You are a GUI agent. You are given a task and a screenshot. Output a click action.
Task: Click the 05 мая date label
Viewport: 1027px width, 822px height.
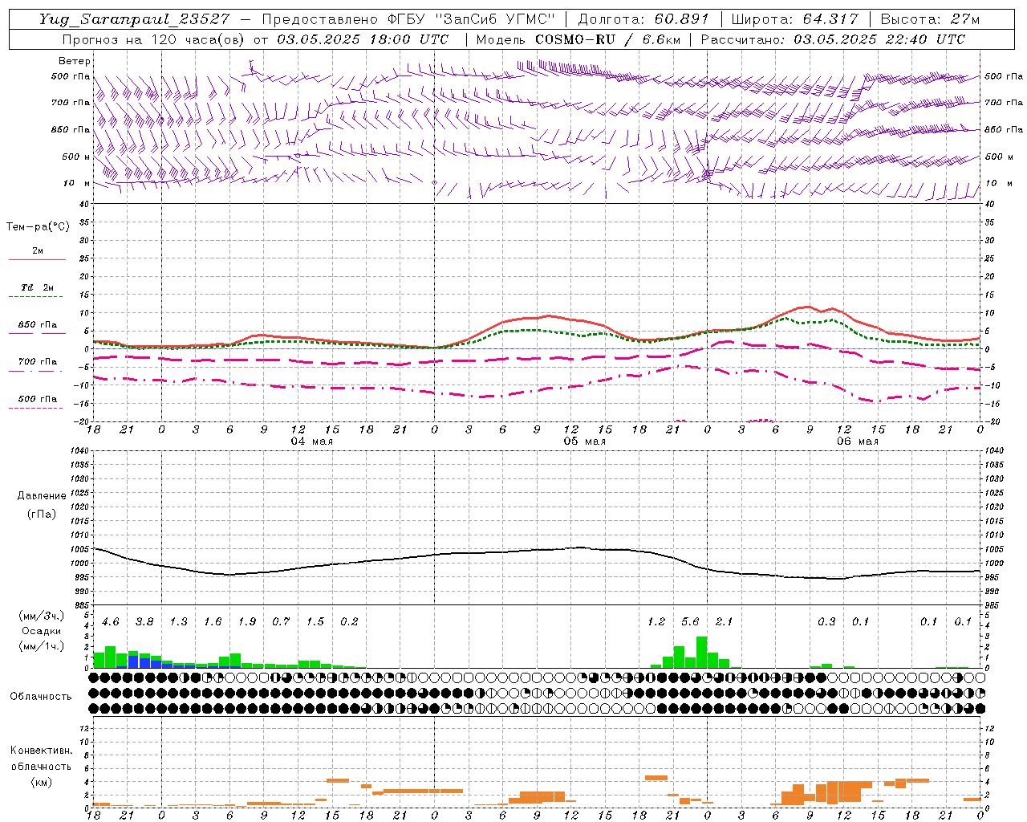coord(584,441)
